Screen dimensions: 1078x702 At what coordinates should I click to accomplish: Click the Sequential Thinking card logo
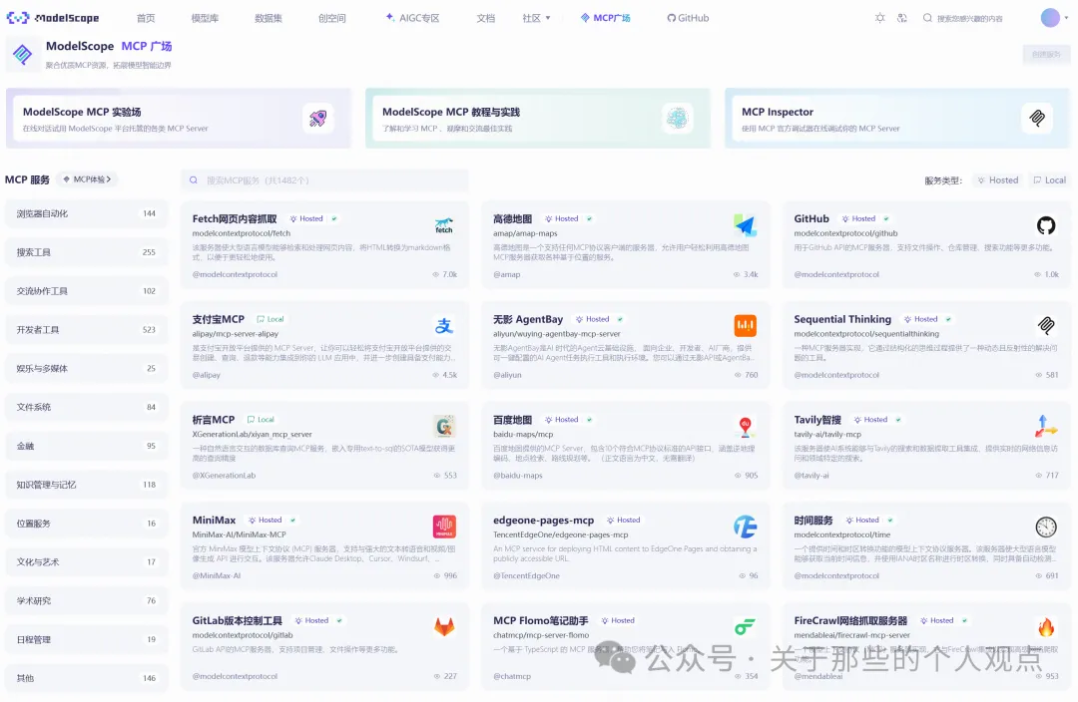[1046, 326]
